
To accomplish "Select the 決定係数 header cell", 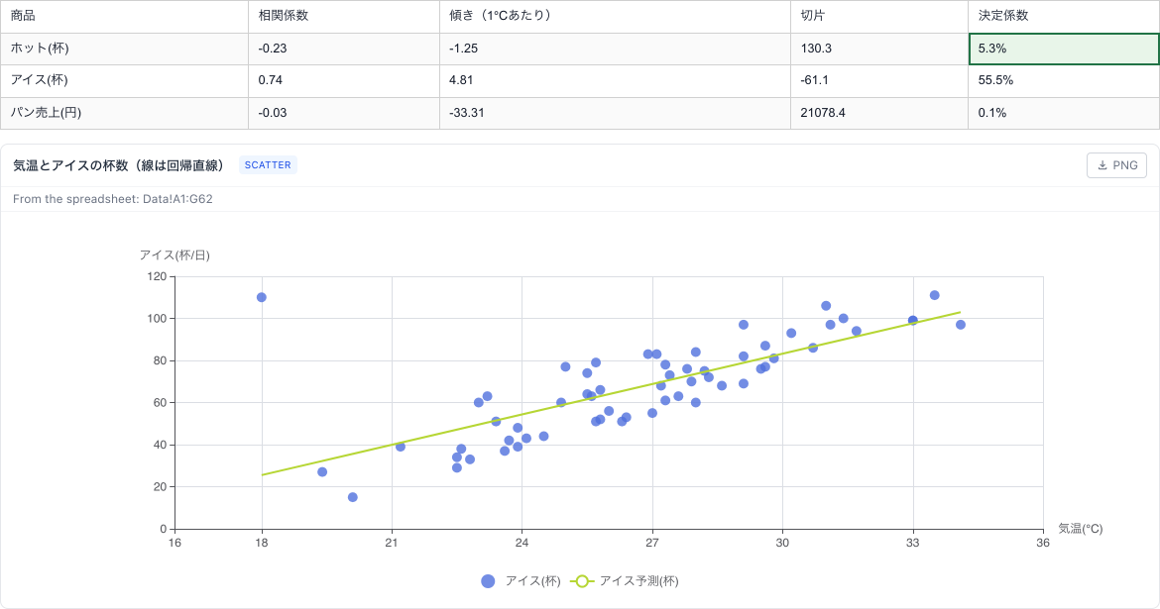I will [x=1064, y=16].
